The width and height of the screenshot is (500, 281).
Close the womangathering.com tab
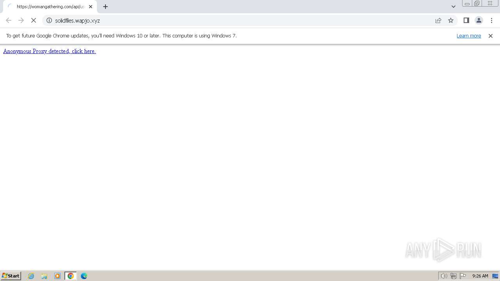[x=91, y=7]
